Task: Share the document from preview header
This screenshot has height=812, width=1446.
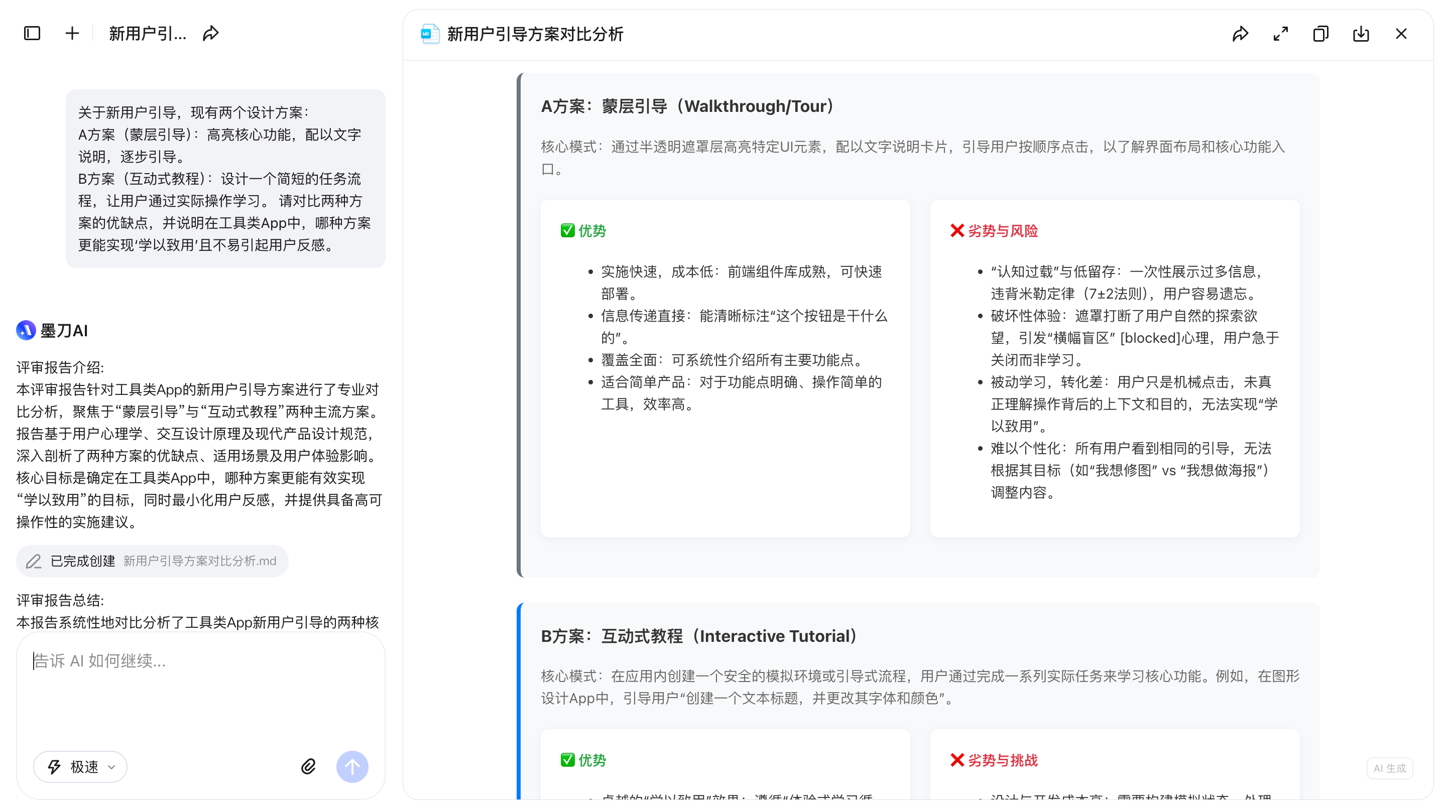Action: [x=1240, y=34]
